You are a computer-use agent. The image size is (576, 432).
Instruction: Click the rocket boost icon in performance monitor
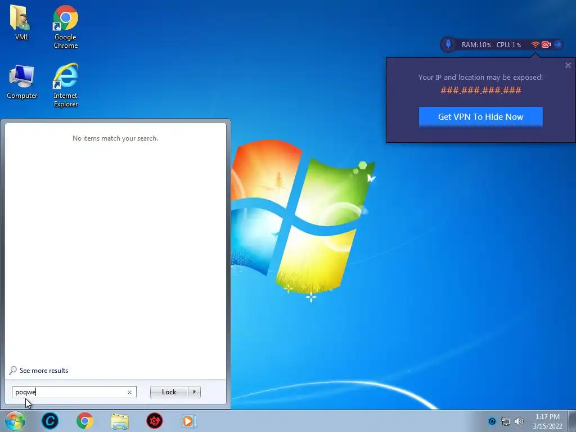448,44
